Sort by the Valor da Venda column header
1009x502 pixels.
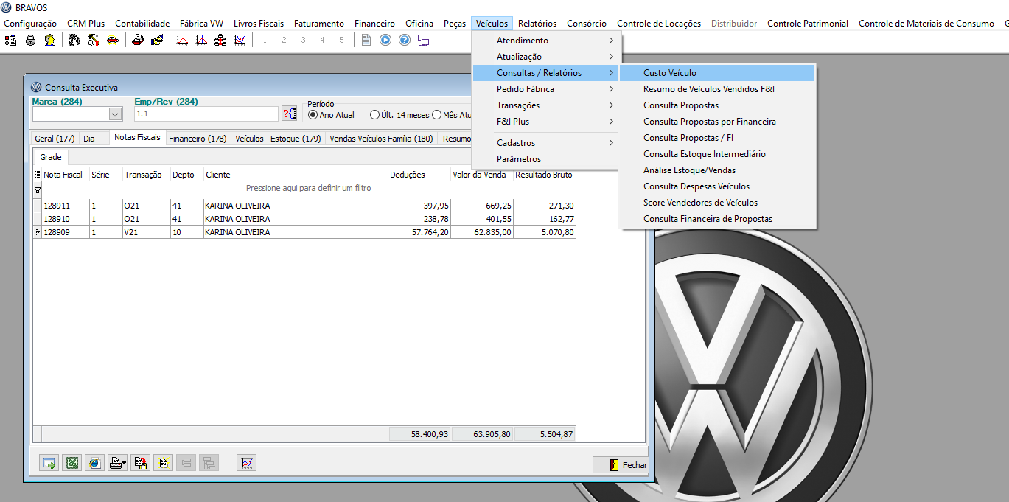pos(482,175)
